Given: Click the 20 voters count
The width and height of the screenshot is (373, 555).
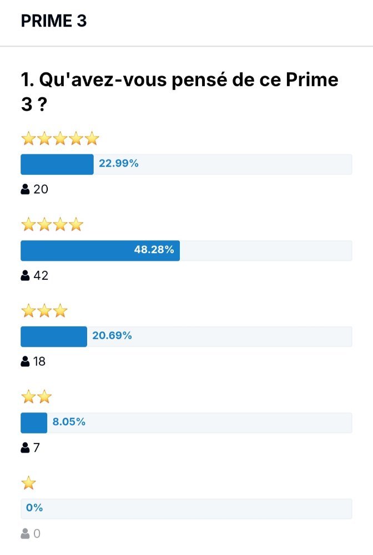Looking at the screenshot, I should click(x=41, y=189).
